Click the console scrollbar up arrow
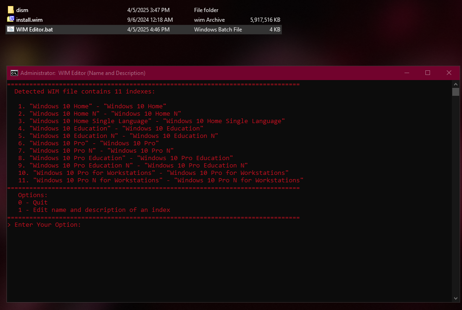Image resolution: width=462 pixels, height=310 pixels. click(456, 84)
